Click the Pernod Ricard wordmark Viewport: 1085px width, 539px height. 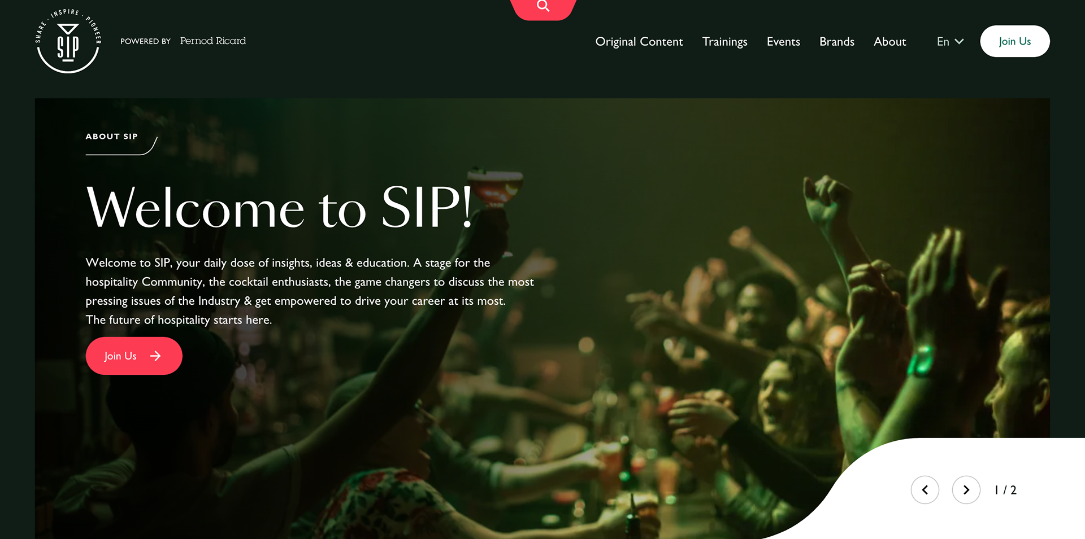coord(213,41)
